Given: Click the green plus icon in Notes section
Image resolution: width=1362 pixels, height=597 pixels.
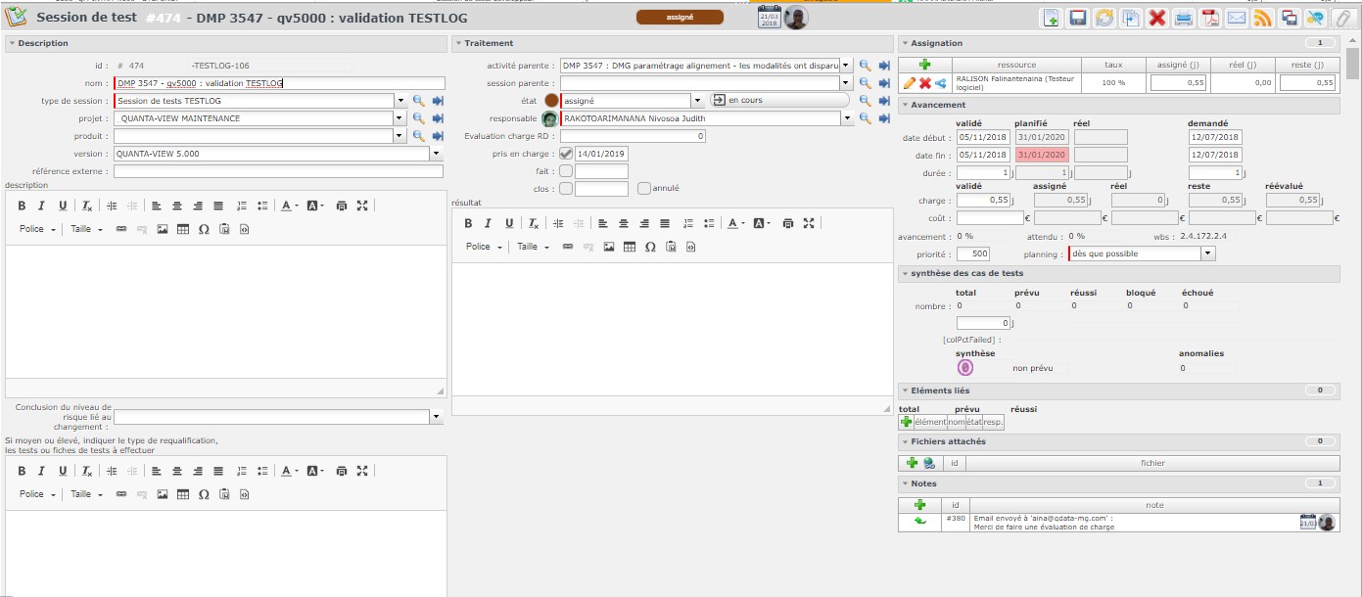Looking at the screenshot, I should (x=919, y=505).
